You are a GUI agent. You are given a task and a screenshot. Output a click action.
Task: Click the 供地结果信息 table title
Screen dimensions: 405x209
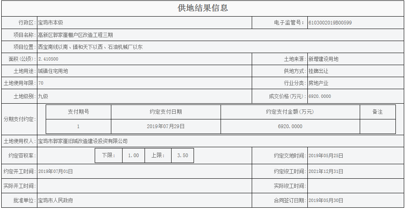203,8
